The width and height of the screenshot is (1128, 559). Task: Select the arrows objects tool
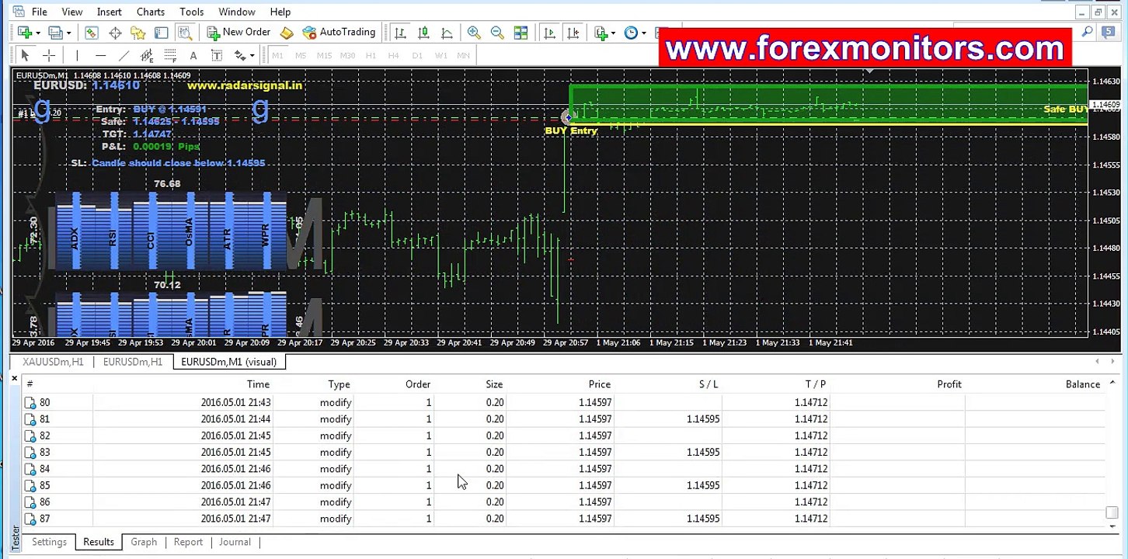coord(240,55)
